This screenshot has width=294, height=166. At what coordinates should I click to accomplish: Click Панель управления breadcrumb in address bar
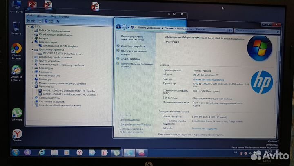tap(149, 28)
